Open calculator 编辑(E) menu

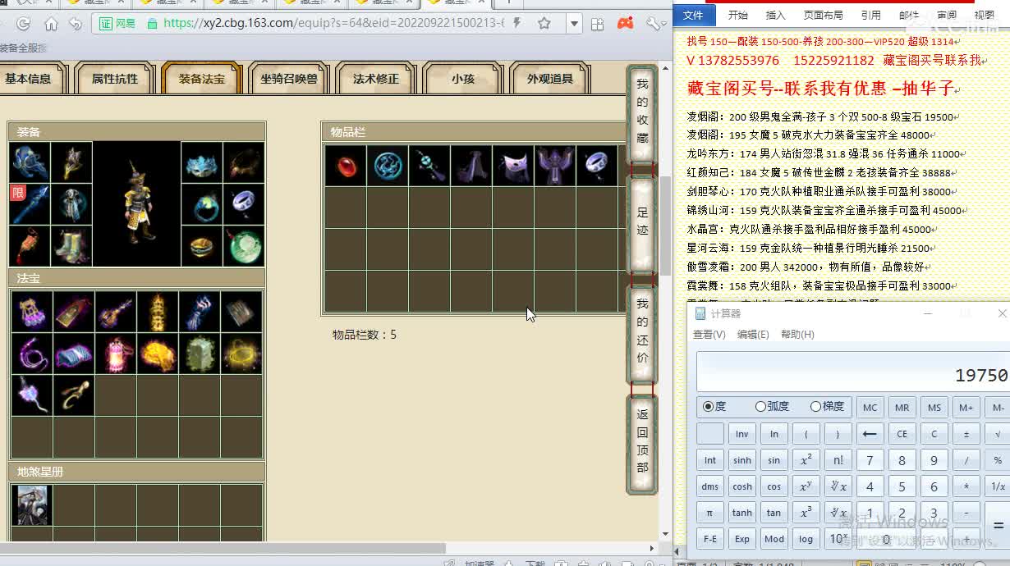(x=753, y=335)
